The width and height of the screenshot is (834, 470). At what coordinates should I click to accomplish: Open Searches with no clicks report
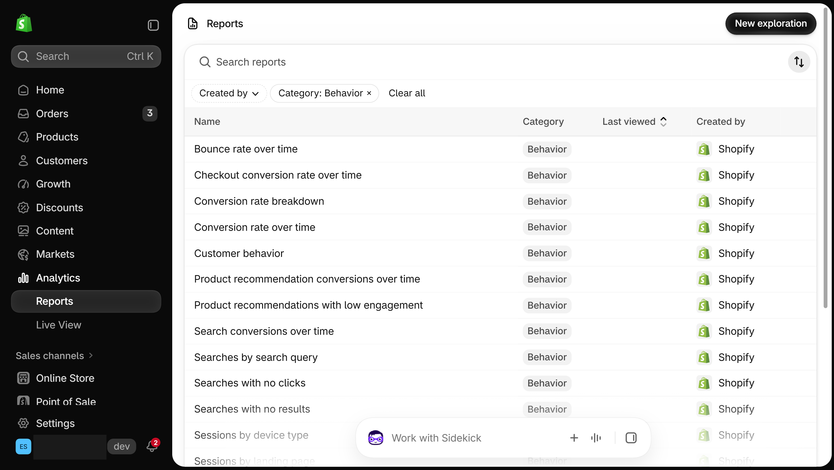pyautogui.click(x=250, y=383)
